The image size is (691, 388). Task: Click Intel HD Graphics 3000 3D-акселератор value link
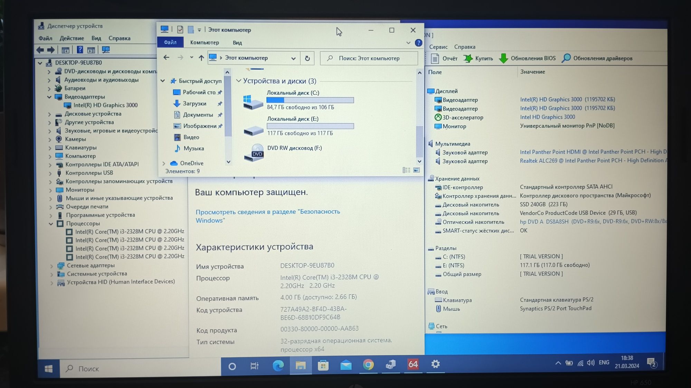click(548, 117)
